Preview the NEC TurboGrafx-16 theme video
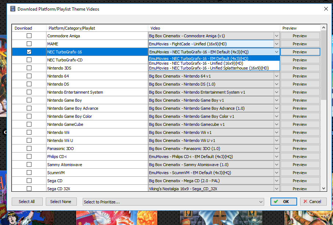 click(300, 52)
